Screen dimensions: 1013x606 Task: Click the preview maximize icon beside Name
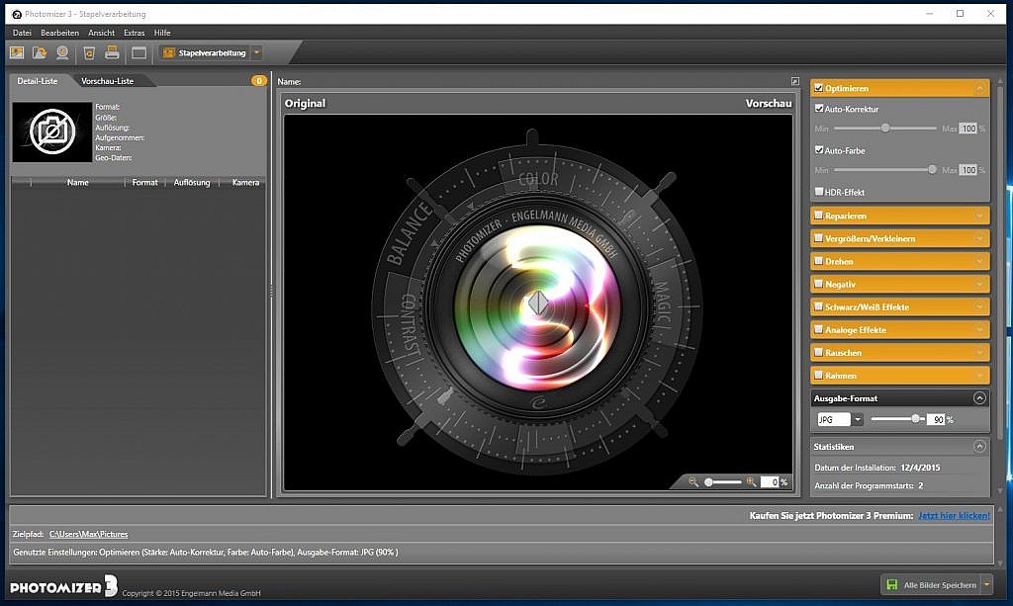(794, 81)
